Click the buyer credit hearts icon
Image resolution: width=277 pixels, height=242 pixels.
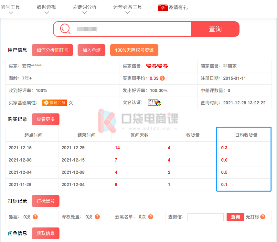(x=157, y=66)
